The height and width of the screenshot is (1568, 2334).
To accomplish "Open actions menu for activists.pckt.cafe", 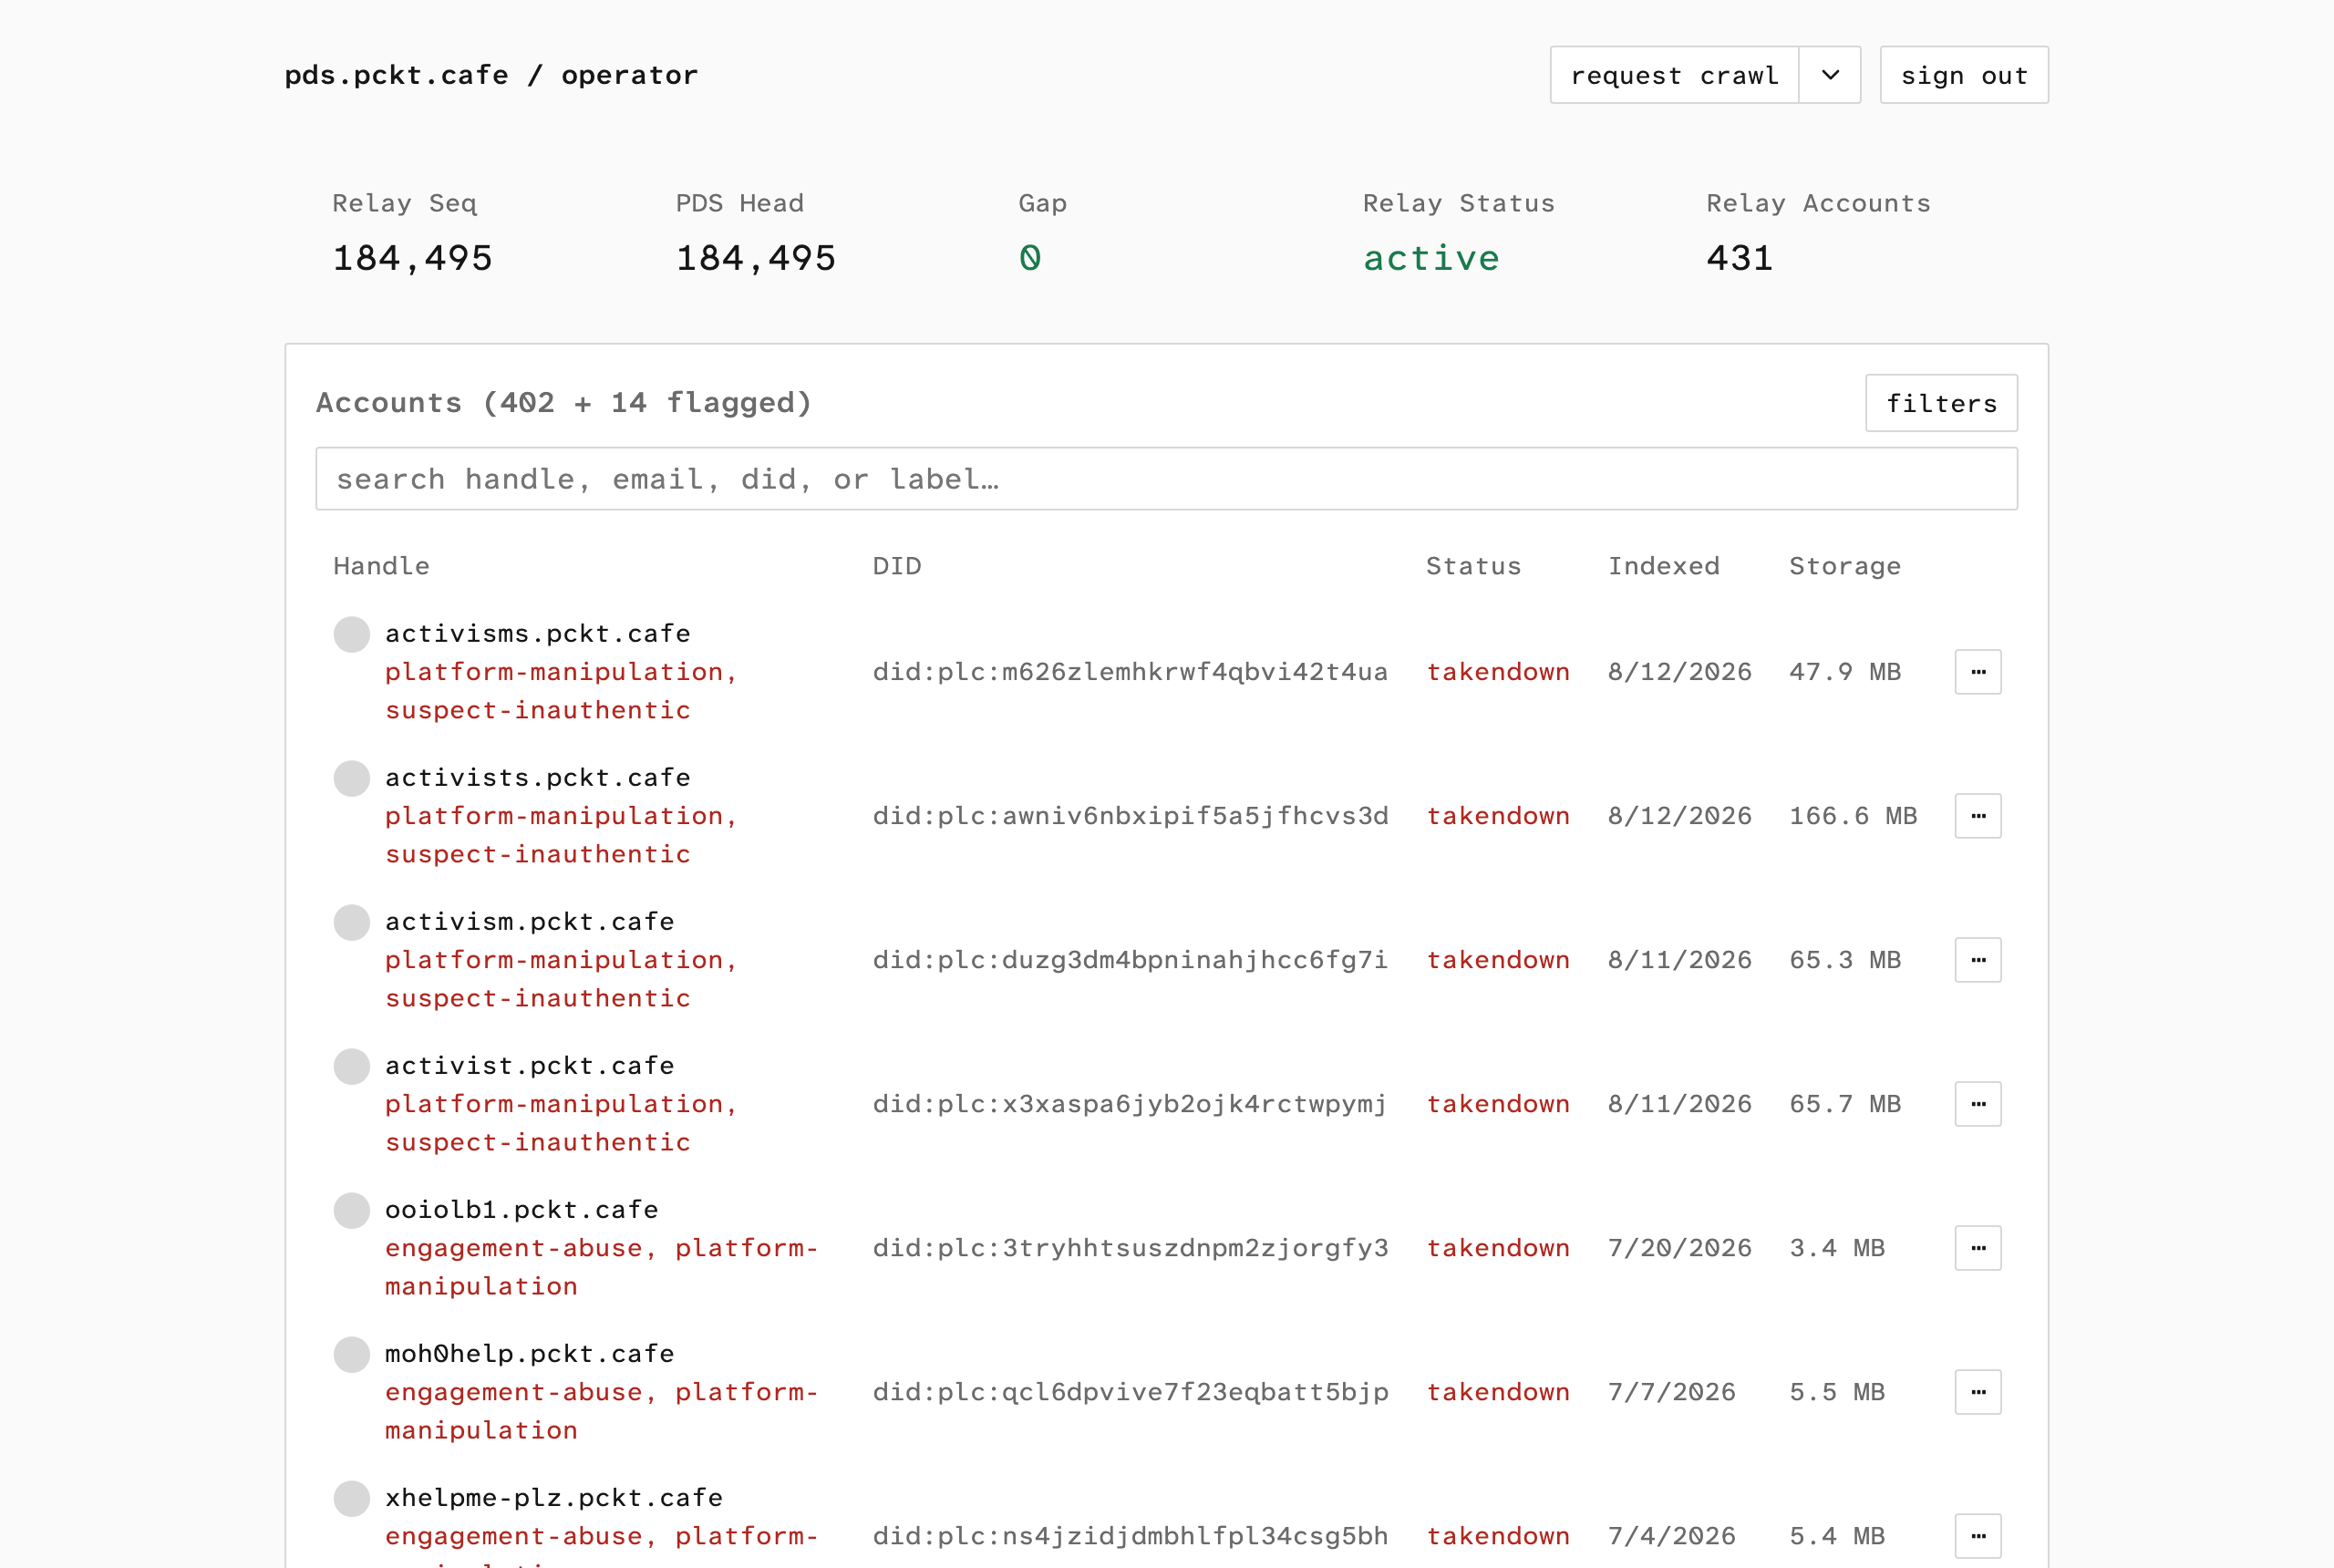I will click(x=1977, y=816).
